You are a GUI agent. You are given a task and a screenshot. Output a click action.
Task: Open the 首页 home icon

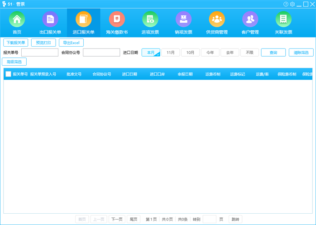click(x=17, y=20)
